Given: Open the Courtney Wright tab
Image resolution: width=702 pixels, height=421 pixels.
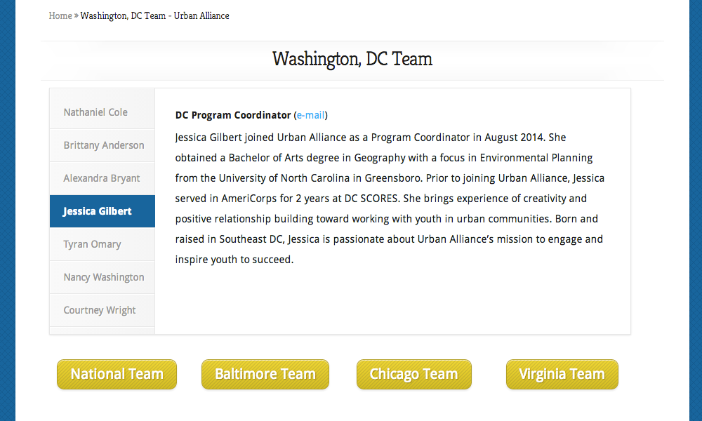Looking at the screenshot, I should 100,310.
